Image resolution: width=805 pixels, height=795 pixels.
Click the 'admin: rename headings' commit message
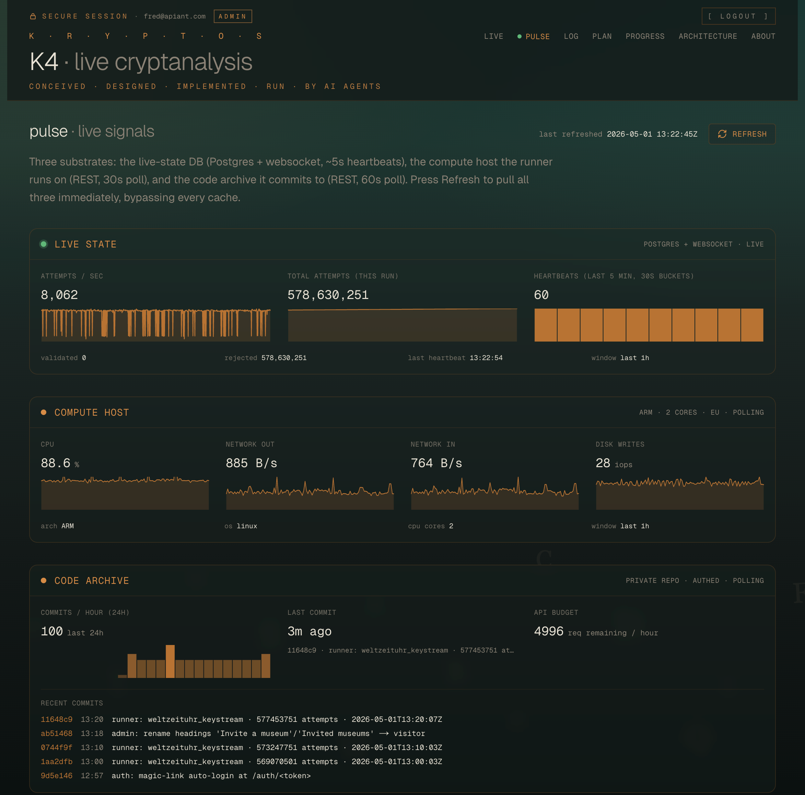(268, 733)
